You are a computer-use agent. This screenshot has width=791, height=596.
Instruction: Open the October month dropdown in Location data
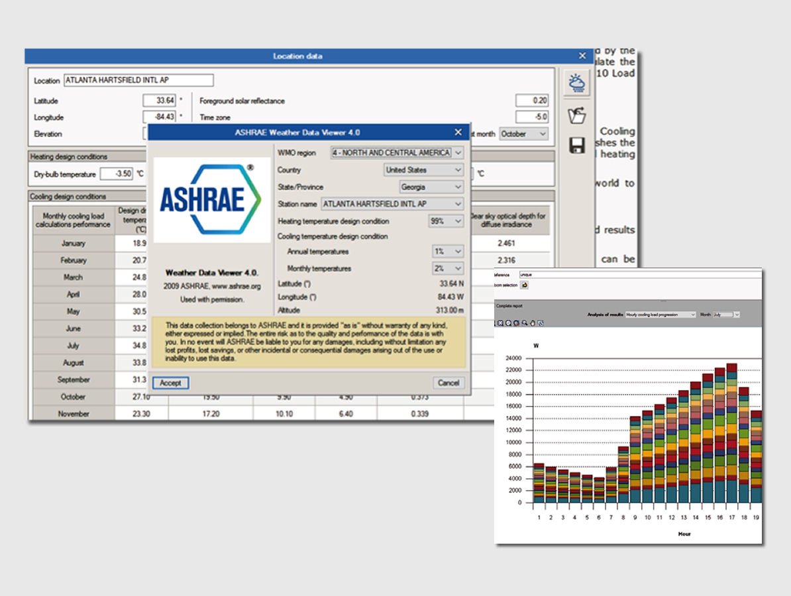tap(523, 134)
